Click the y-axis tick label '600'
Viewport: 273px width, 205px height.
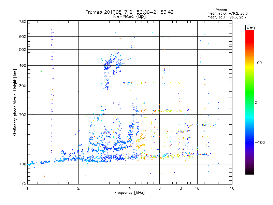23,37
